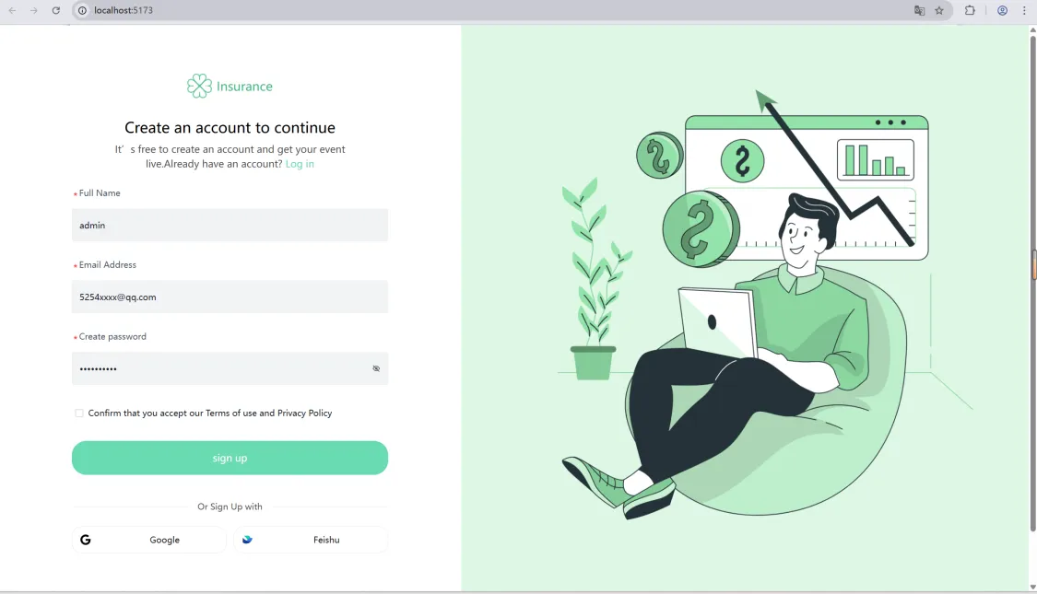1037x594 pixels.
Task: Bookmark this page with the star icon
Action: point(939,10)
